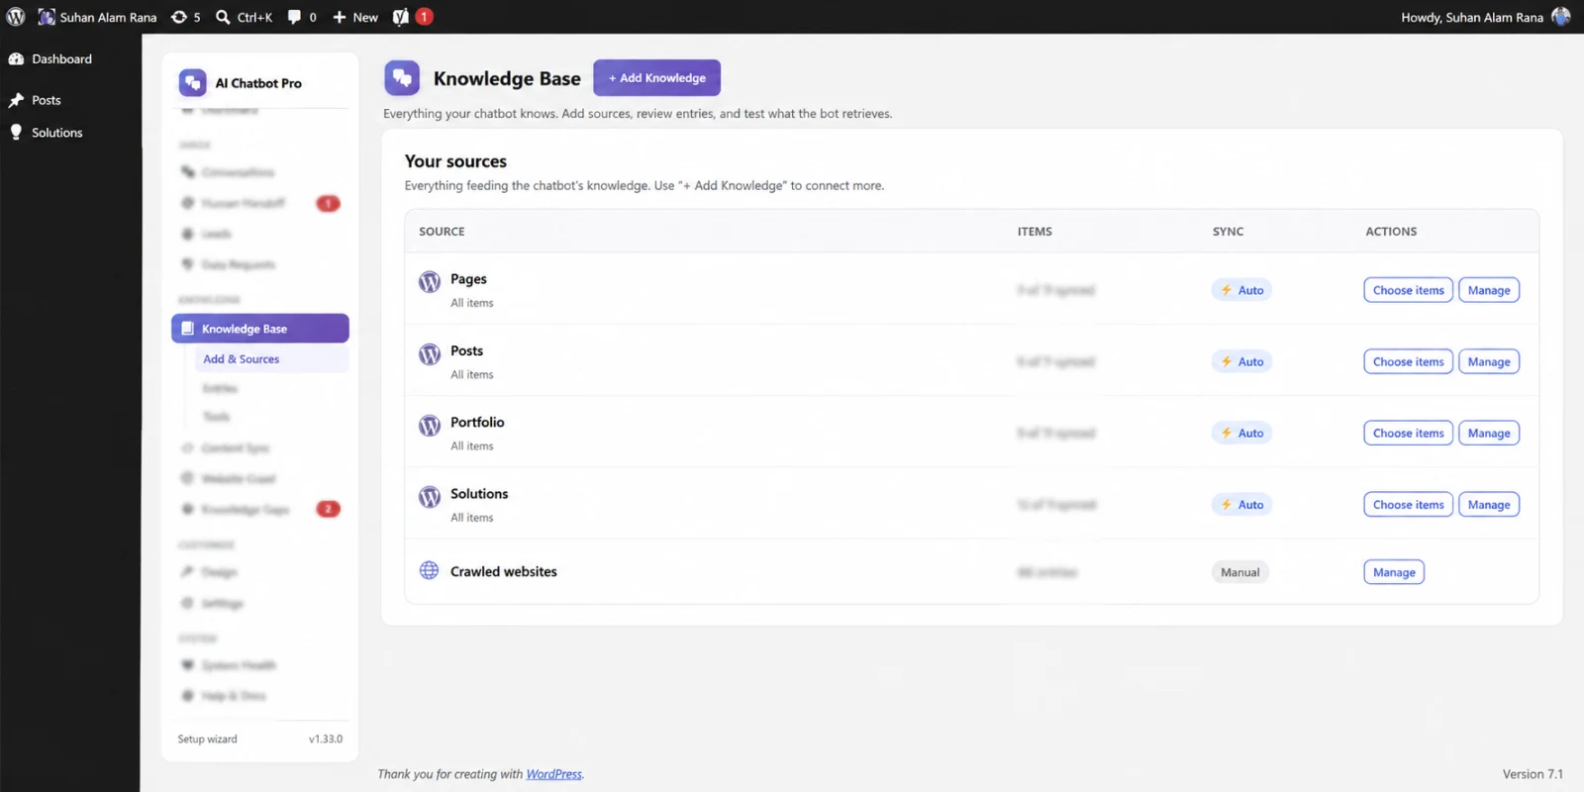Click the globe icon on Crawled websites row

429,570
